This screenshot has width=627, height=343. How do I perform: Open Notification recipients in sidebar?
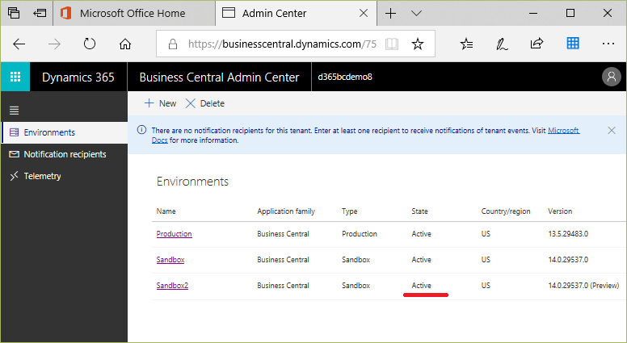click(x=65, y=154)
